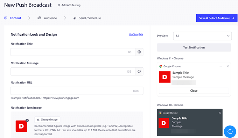Open the Use Template link
The image size is (238, 138).
pos(136,34)
